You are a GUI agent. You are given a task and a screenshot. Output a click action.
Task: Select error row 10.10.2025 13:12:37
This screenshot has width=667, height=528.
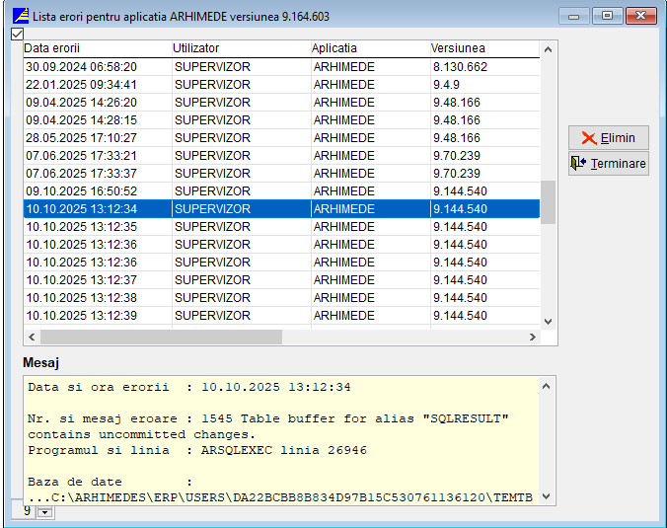(x=281, y=280)
